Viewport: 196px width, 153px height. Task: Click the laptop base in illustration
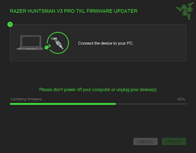point(30,49)
